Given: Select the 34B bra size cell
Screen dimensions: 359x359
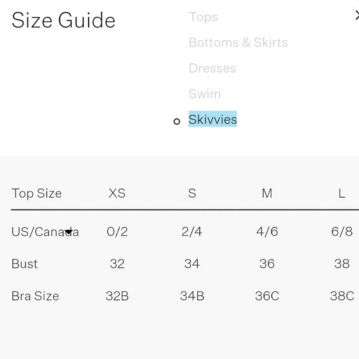Looking at the screenshot, I should (x=192, y=296).
